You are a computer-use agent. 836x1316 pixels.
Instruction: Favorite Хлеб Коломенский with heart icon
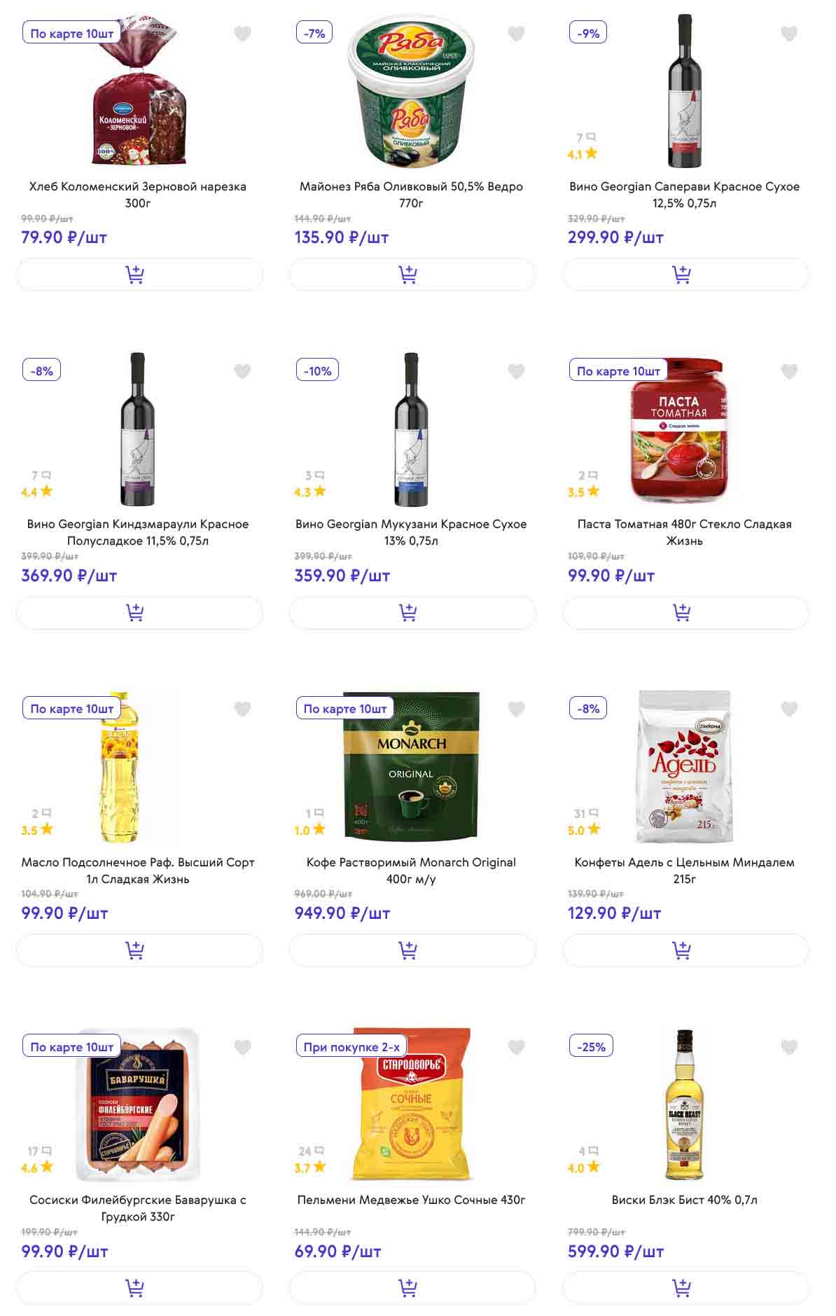[x=242, y=34]
